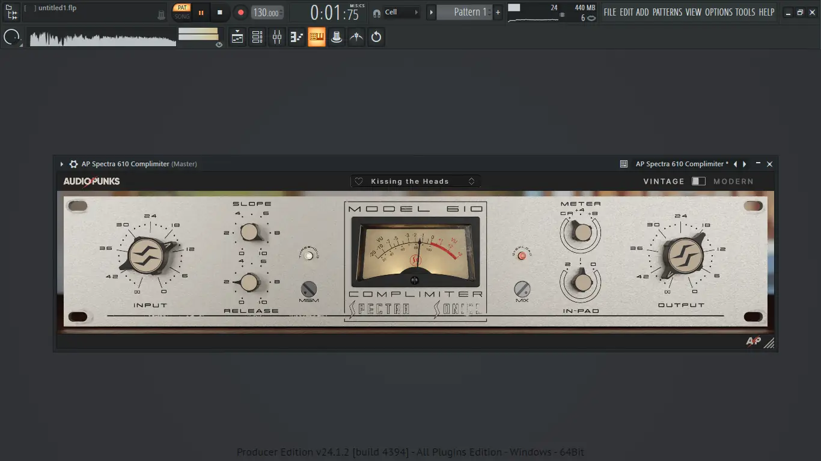Screen dimensions: 821x461
Task: Switch to Song mode with SONG button
Action: 182,16
